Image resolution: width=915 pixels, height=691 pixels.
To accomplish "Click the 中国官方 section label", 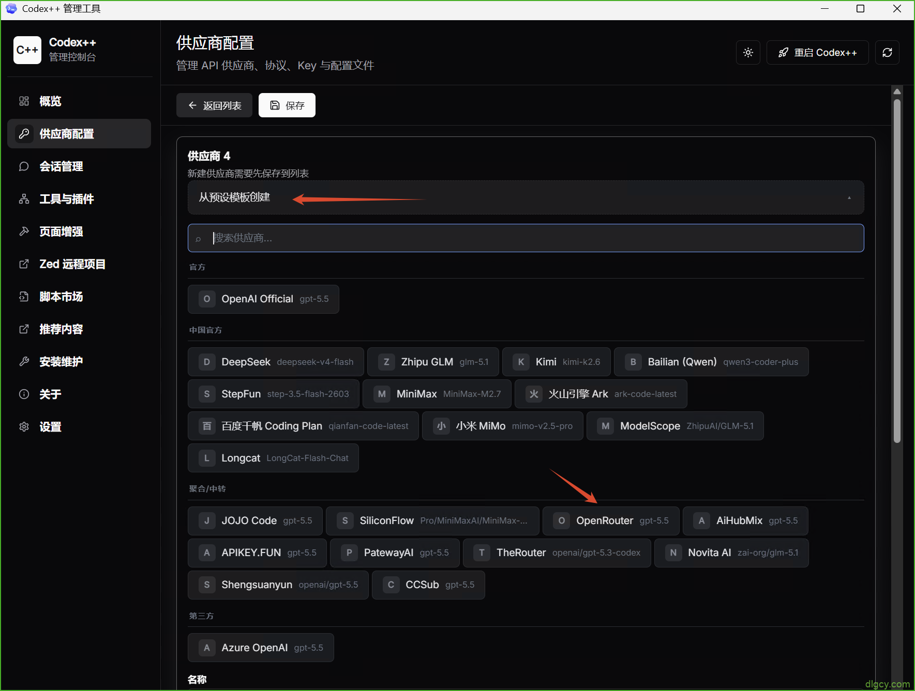I will coord(205,330).
